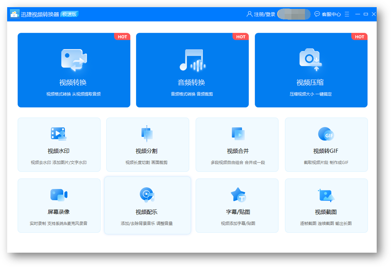The width and height of the screenshot is (391, 267).
Task: Click the 视频合并 label
Action: (238, 151)
